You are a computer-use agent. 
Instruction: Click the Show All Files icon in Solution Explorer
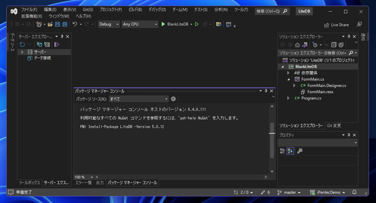[341, 45]
